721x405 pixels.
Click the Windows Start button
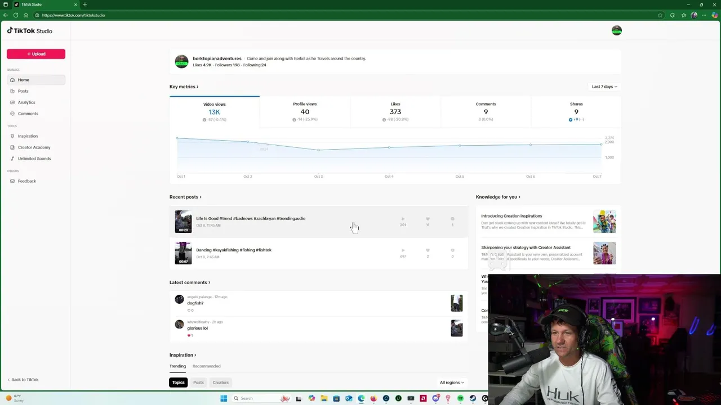(224, 398)
